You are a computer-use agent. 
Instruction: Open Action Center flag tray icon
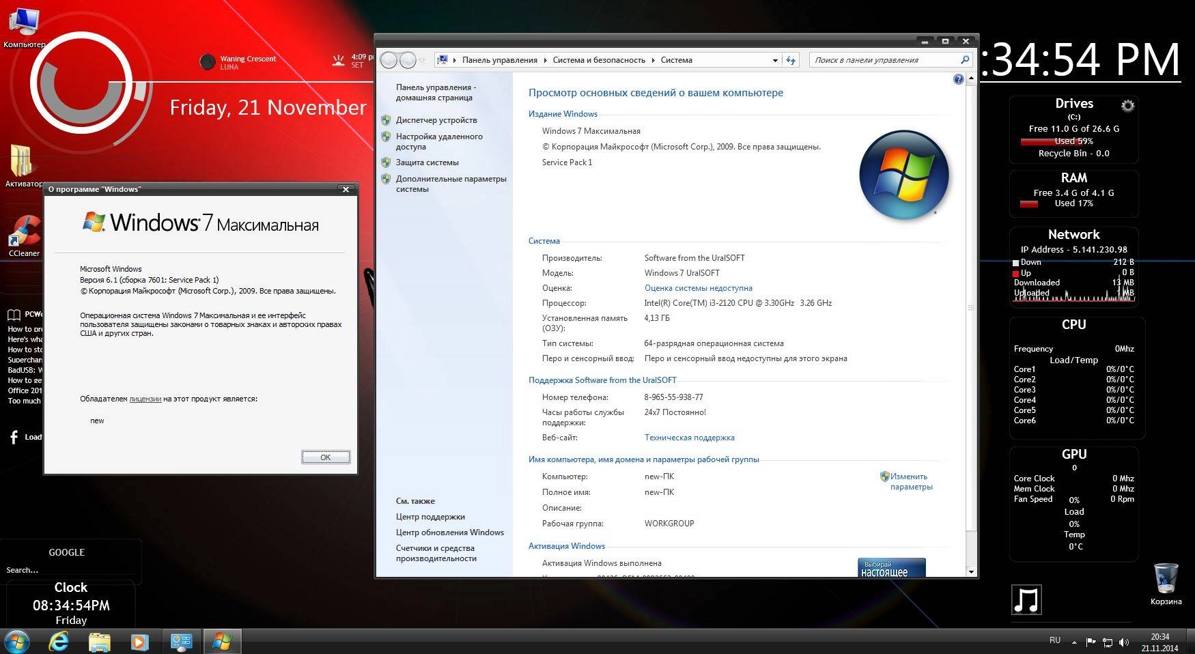pyautogui.click(x=1091, y=642)
